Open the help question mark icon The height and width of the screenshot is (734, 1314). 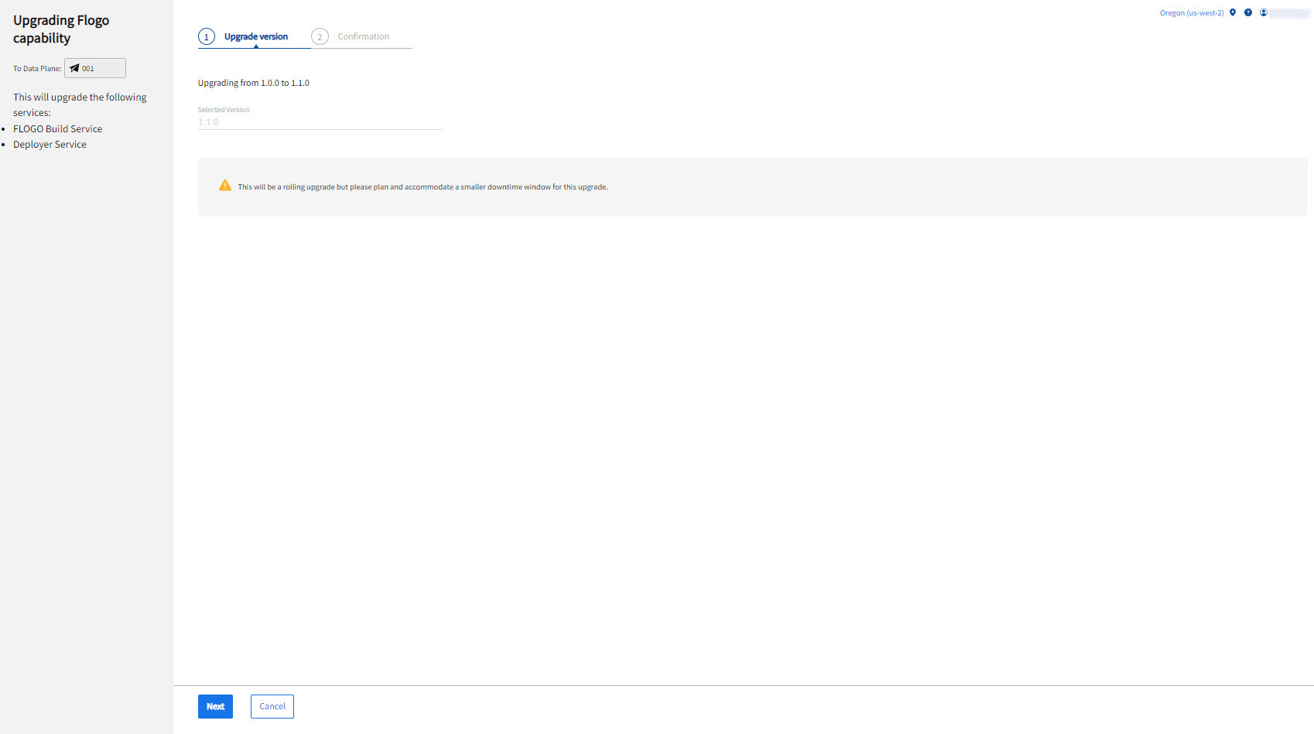(1248, 12)
